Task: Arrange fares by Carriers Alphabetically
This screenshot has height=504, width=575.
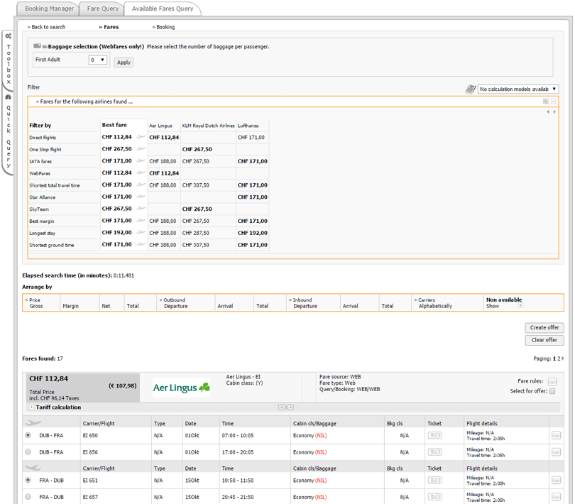Action: click(435, 306)
